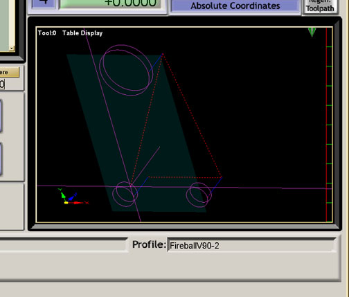
Task: Click the Tool:0 label in toolpath view
Action: [x=47, y=33]
